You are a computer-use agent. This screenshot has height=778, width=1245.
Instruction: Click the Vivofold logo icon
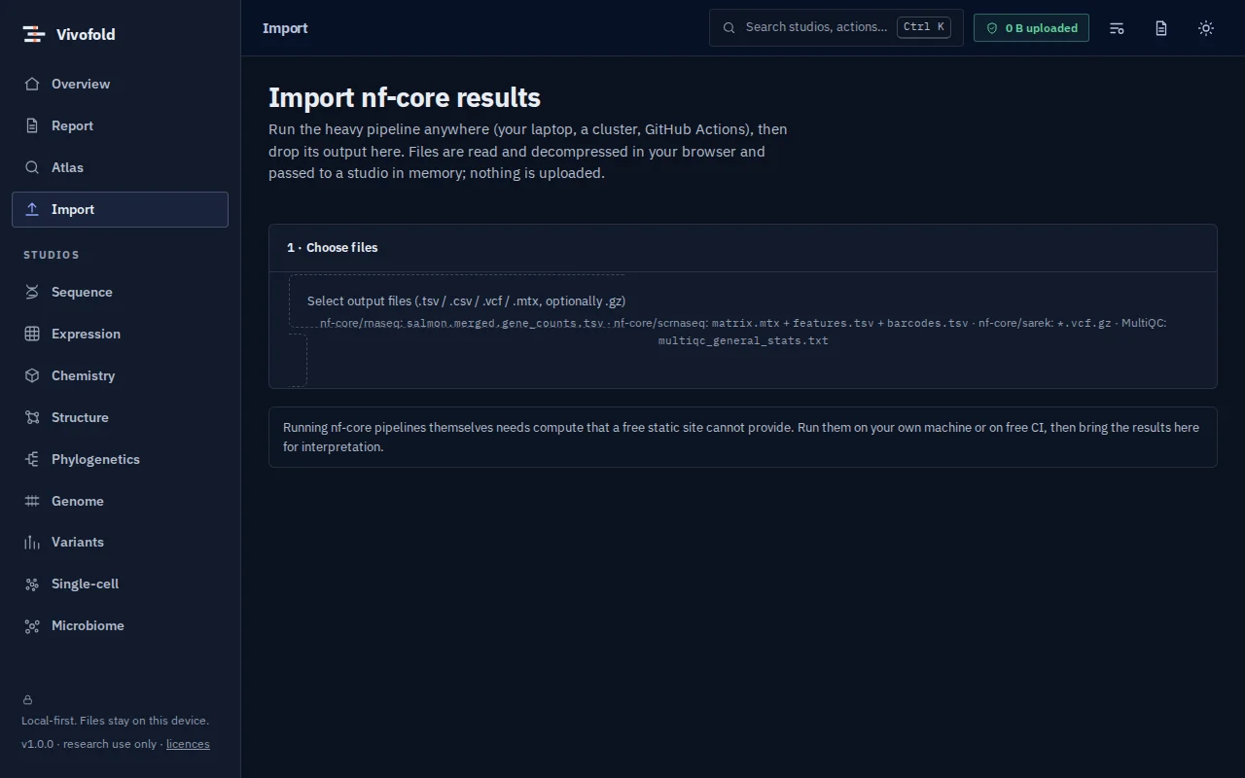34,34
